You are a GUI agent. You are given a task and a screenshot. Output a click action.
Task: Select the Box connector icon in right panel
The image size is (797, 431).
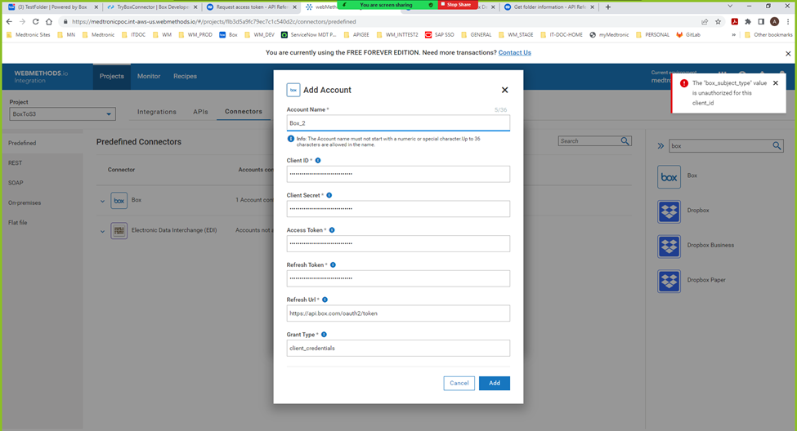(669, 177)
